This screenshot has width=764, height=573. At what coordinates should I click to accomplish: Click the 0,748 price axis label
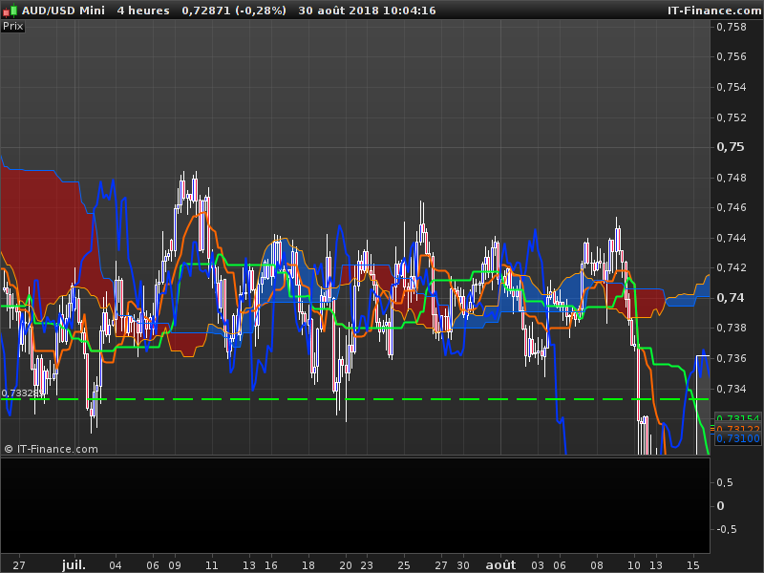coord(732,178)
